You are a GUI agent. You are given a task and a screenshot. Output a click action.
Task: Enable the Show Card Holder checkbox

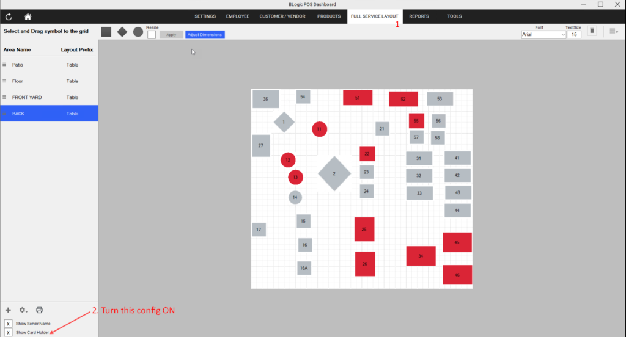click(x=8, y=332)
